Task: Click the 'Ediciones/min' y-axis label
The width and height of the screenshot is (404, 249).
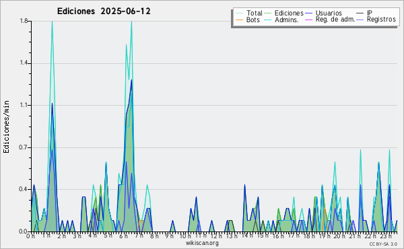Action: tap(6, 127)
